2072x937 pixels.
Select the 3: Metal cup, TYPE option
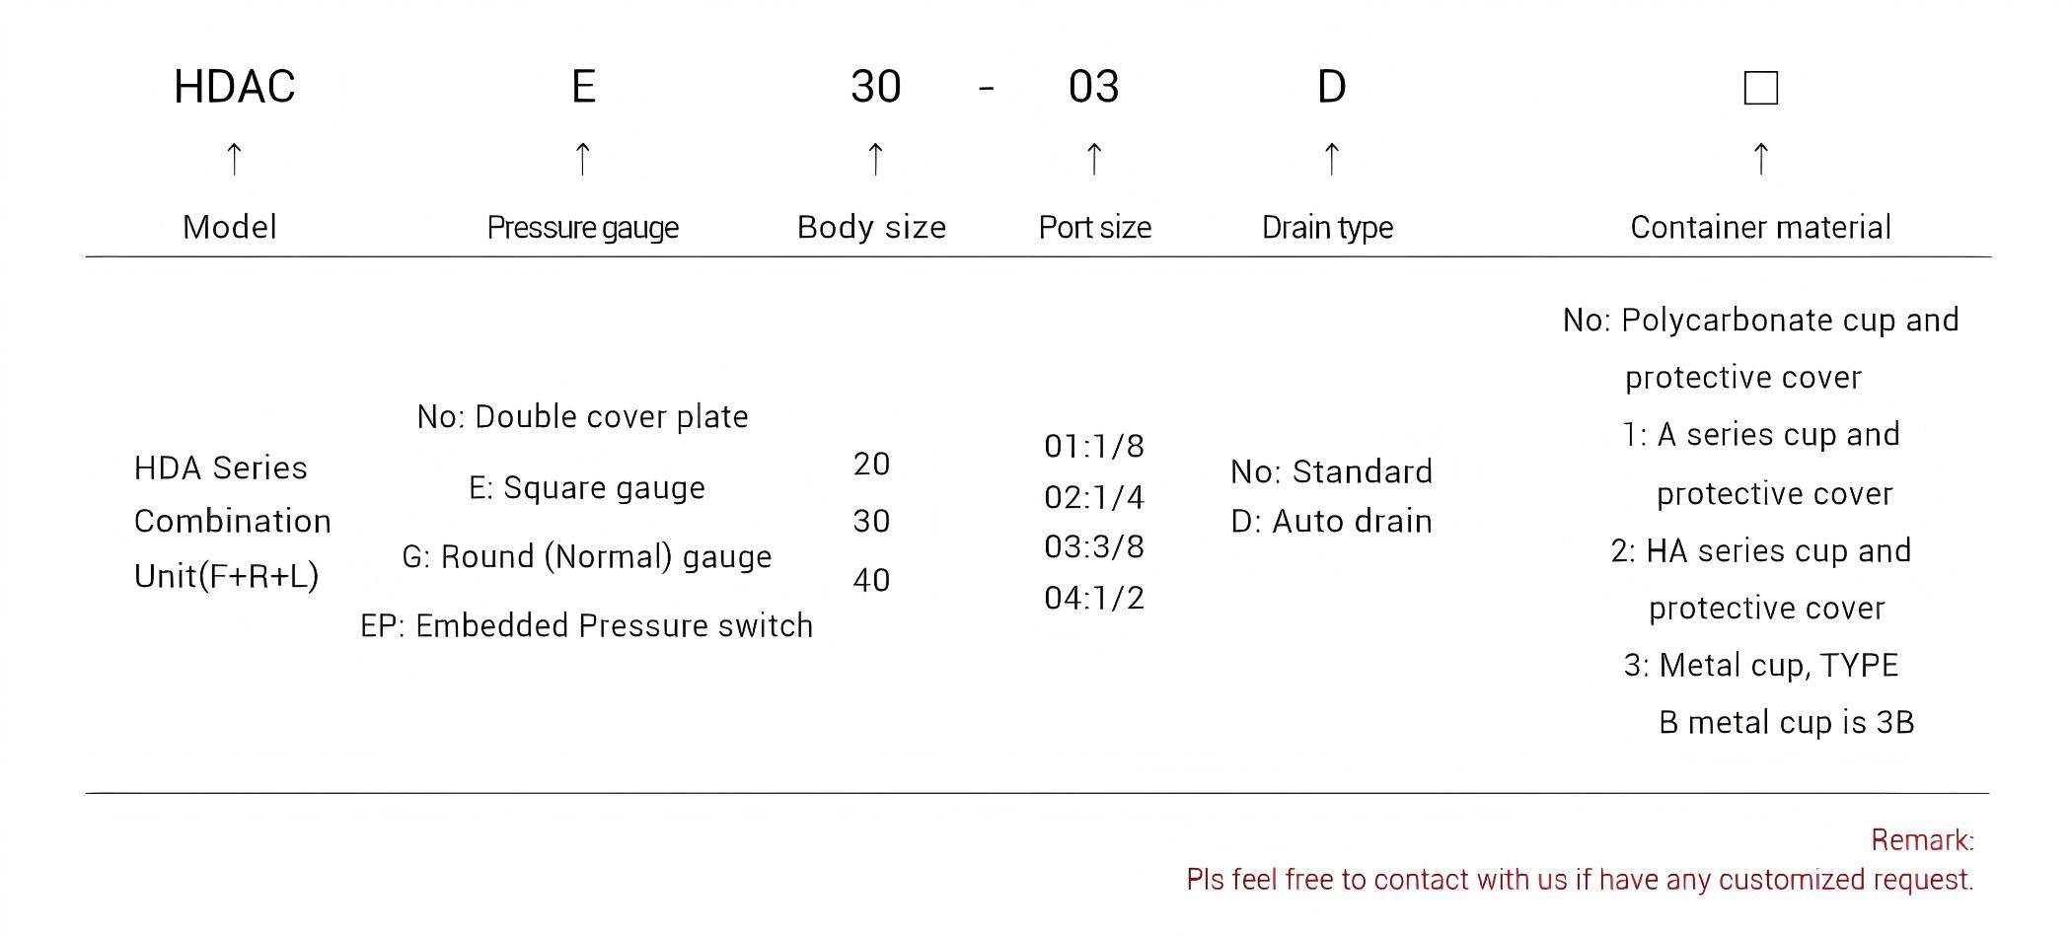click(x=1761, y=665)
